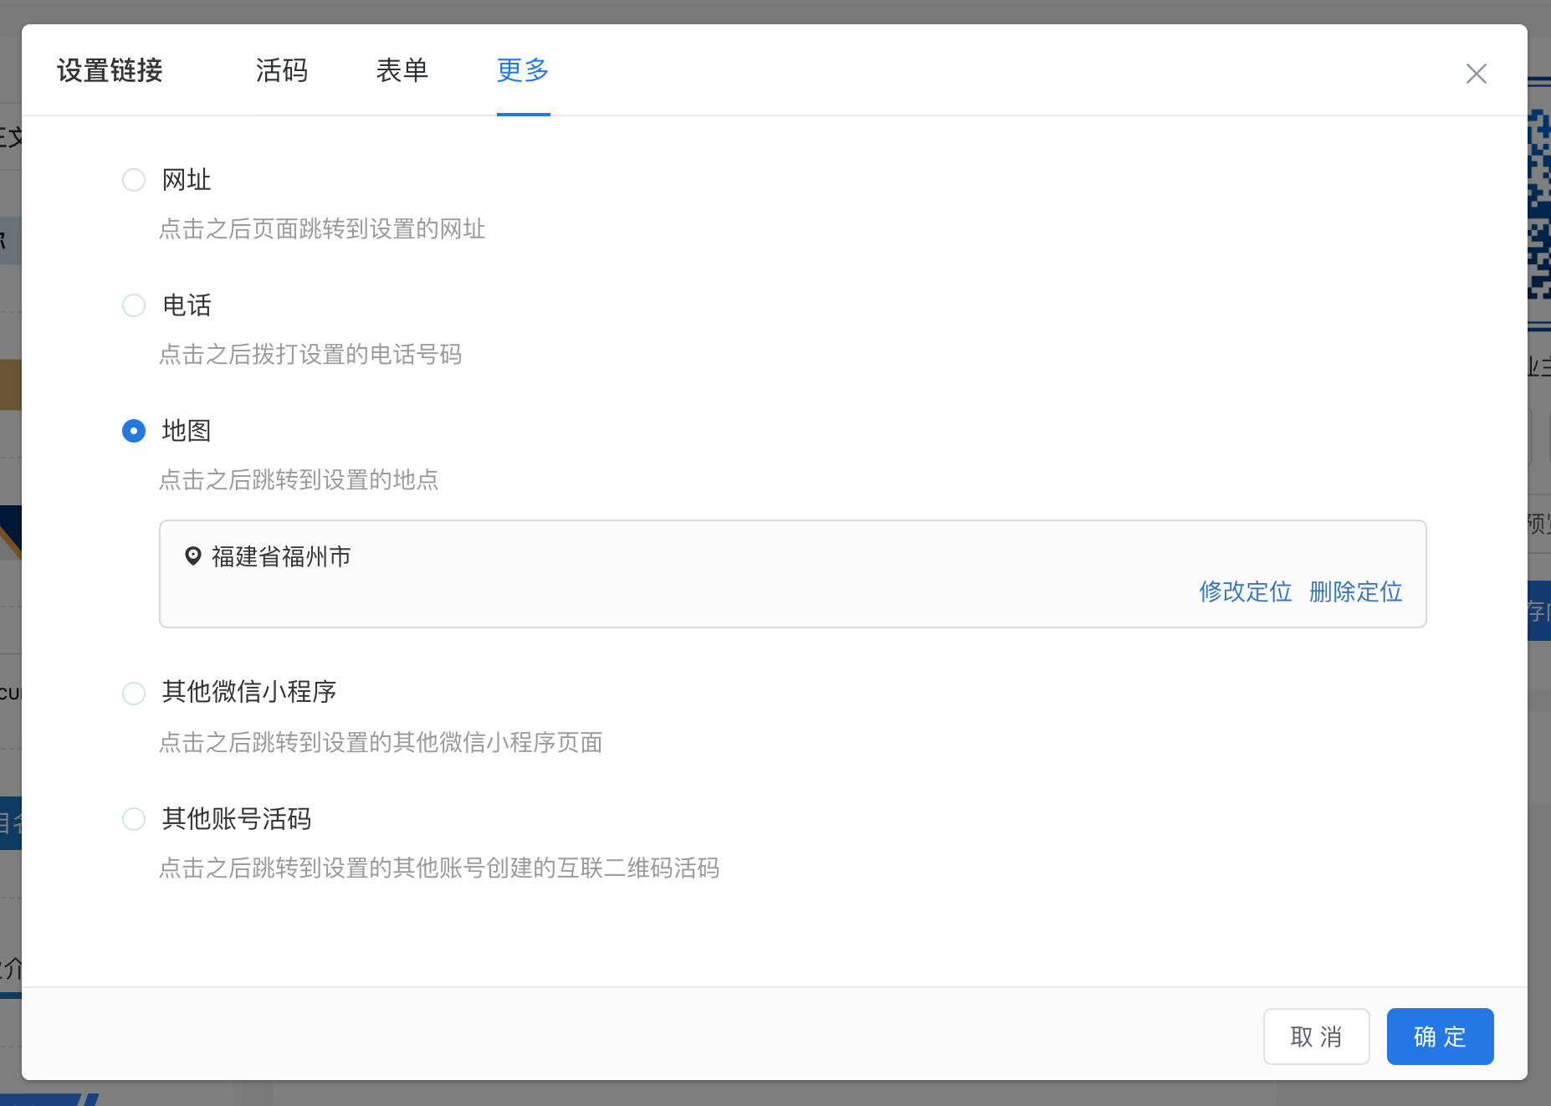This screenshot has height=1106, width=1551.
Task: Click 修改定位 to edit the location
Action: 1245,591
